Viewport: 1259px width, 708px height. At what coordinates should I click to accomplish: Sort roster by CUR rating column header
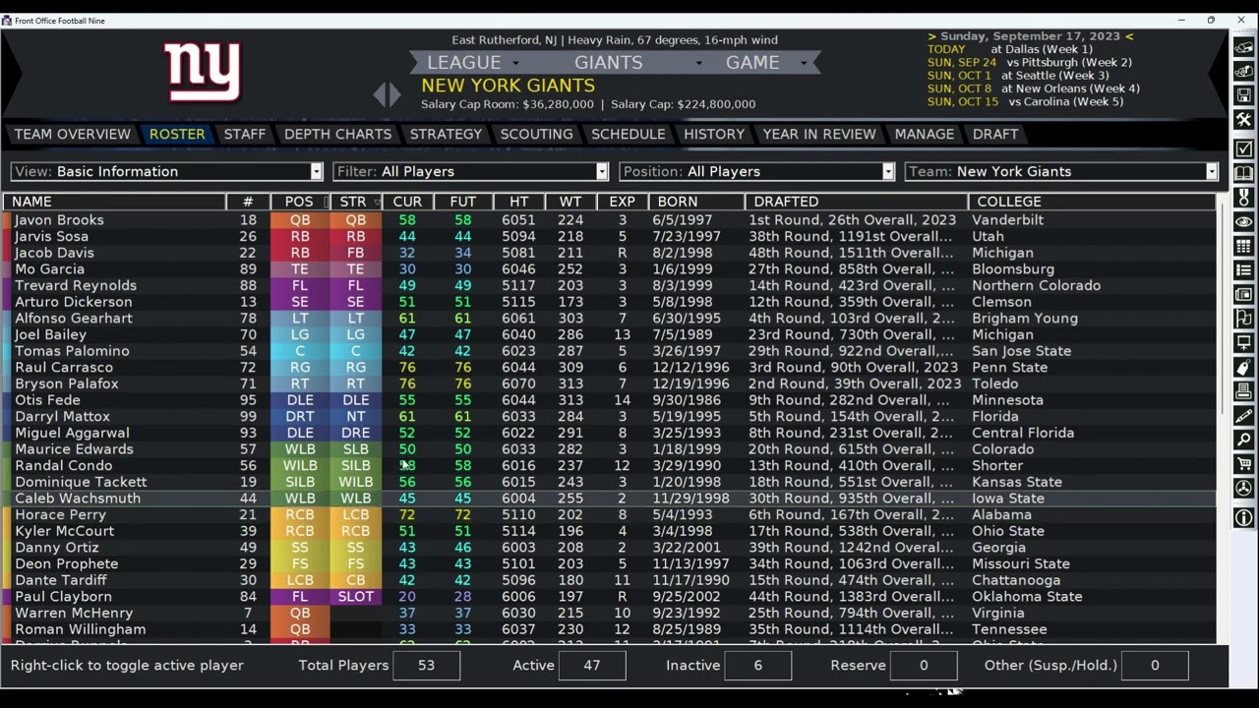[x=407, y=202]
